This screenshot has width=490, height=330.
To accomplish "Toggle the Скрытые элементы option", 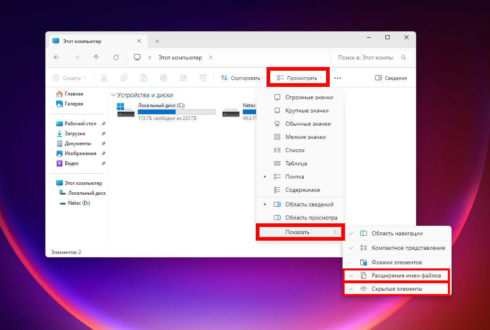I will pyautogui.click(x=396, y=289).
